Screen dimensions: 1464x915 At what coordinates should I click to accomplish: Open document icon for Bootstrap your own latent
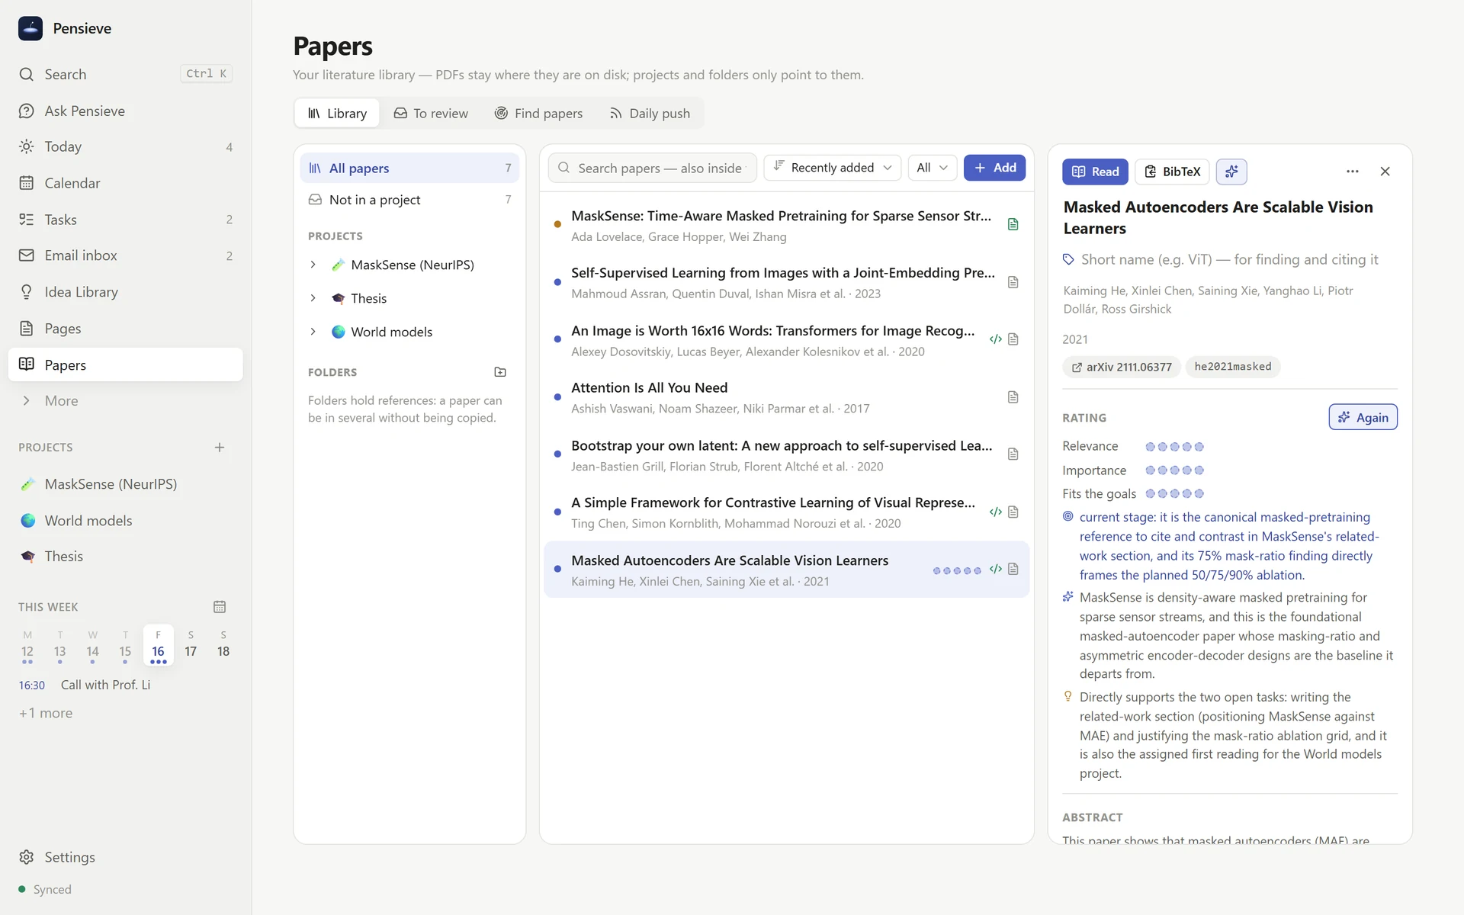(x=1013, y=454)
